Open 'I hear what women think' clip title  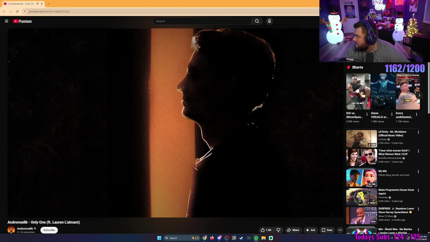coord(394,152)
